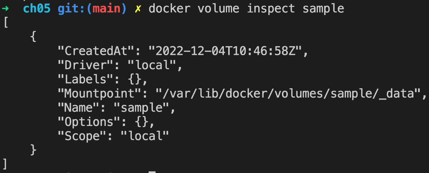Click the yellow dirty-state X marker
The height and width of the screenshot is (173, 429).
pyautogui.click(x=138, y=9)
